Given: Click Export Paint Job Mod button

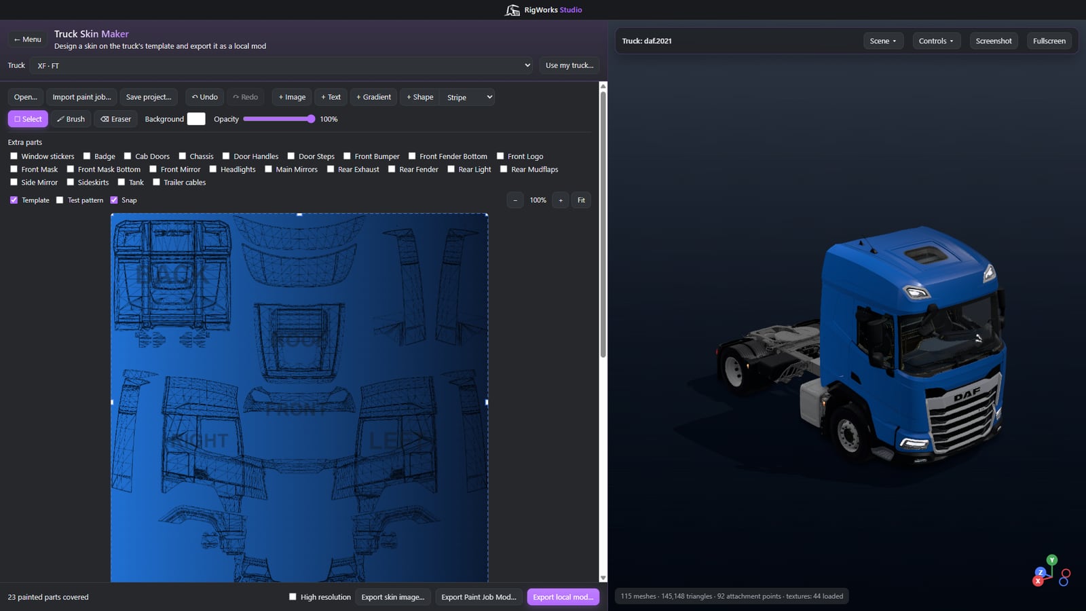Looking at the screenshot, I should point(479,597).
